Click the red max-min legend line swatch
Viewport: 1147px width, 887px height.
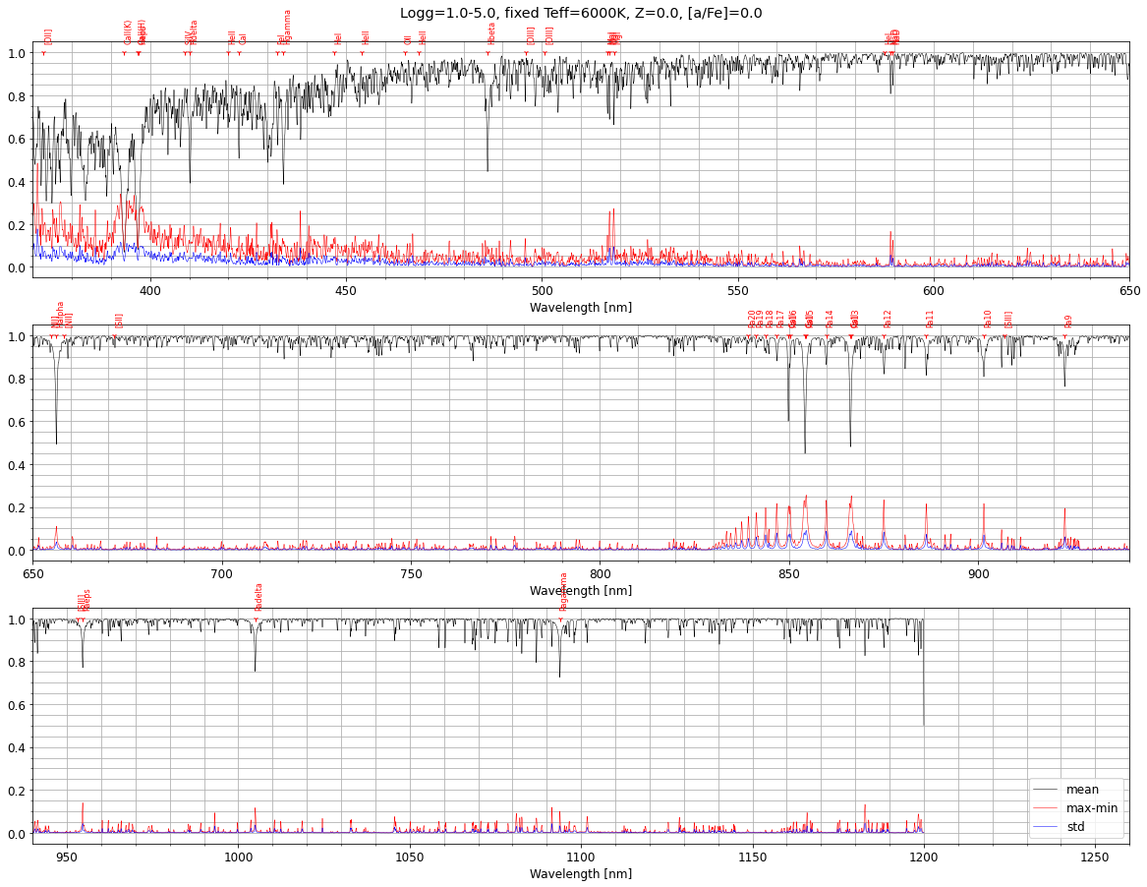click(x=1047, y=808)
